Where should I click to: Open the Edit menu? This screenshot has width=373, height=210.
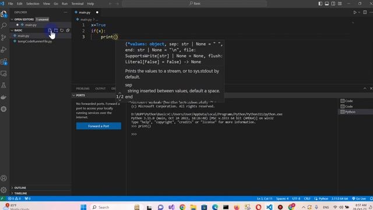tap(19, 3)
